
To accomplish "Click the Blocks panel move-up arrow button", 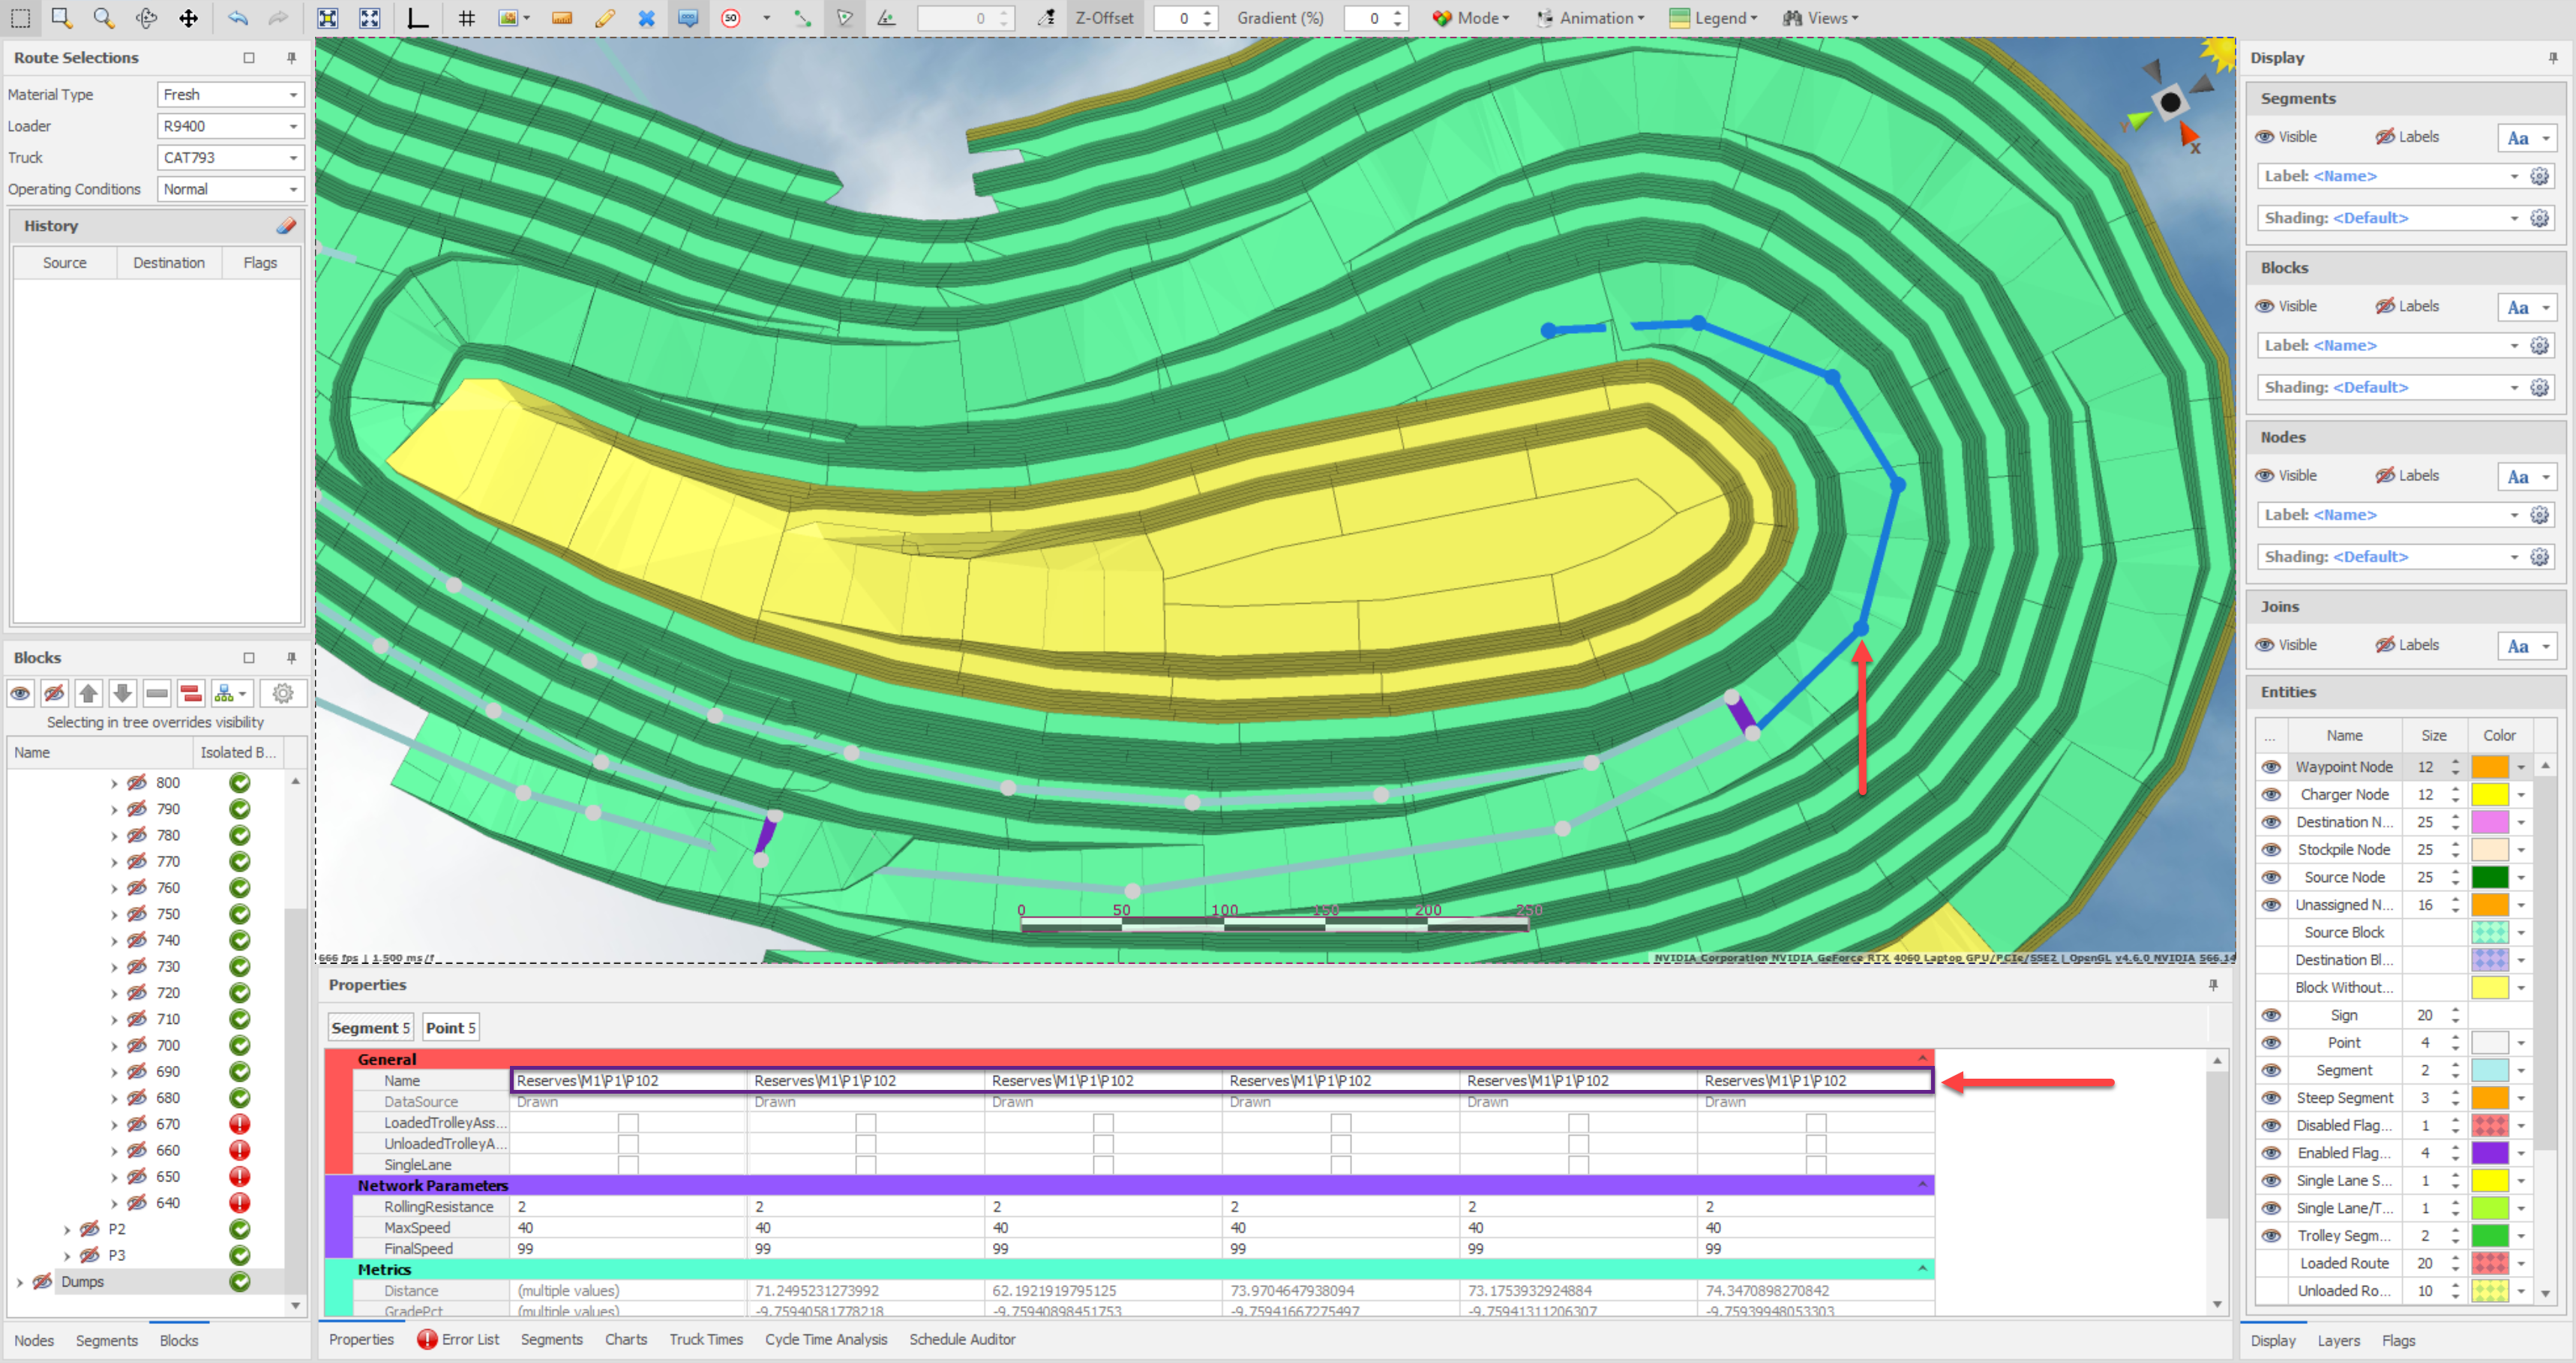I will pyautogui.click(x=88, y=693).
